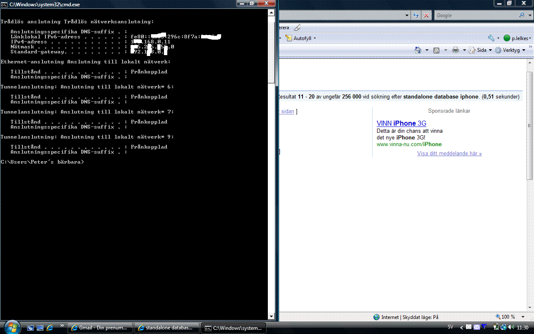534x334 pixels.
Task: Open the Sida page menu
Action: pos(480,50)
